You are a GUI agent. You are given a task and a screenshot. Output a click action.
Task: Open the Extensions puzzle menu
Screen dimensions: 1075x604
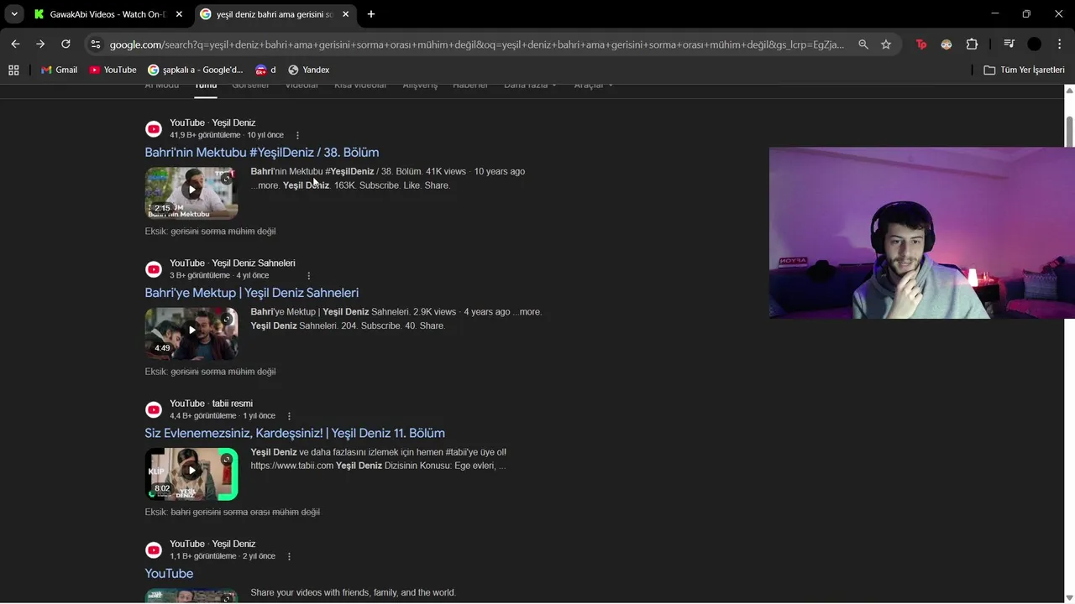point(972,44)
